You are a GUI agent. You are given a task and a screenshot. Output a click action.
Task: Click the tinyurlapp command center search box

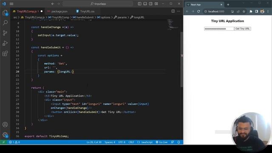click(x=98, y=4)
